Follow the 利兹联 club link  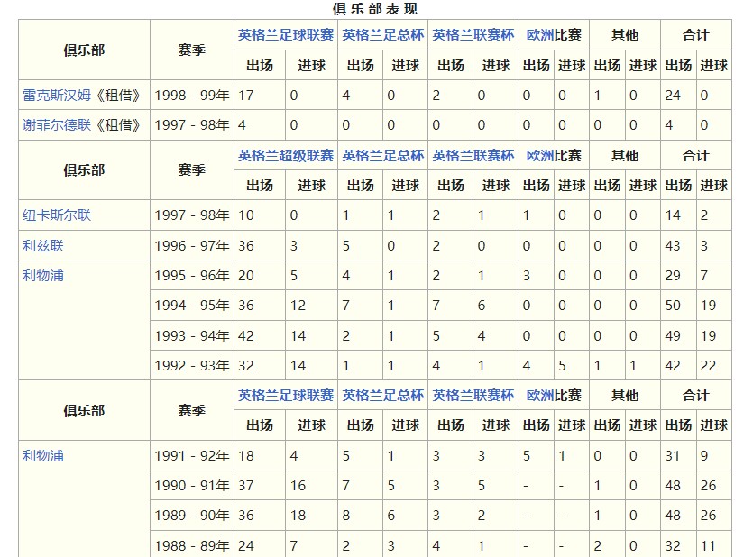click(43, 246)
